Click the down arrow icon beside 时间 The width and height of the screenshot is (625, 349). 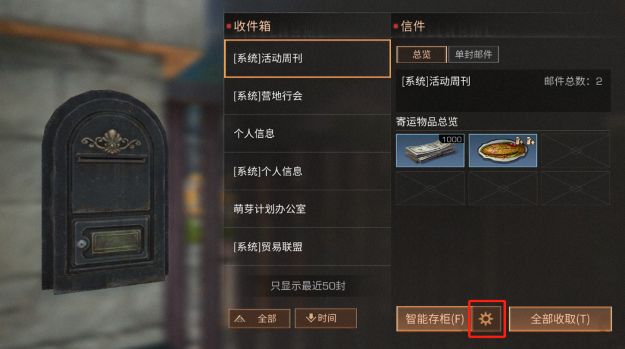point(311,318)
